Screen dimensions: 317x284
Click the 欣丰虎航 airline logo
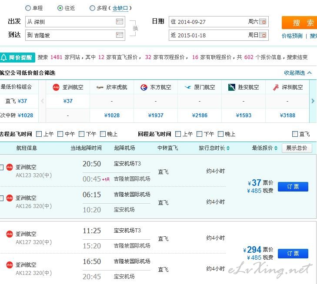coord(100,87)
